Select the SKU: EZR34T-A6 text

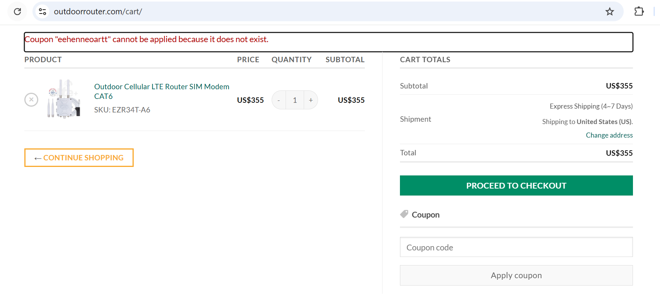coord(122,110)
